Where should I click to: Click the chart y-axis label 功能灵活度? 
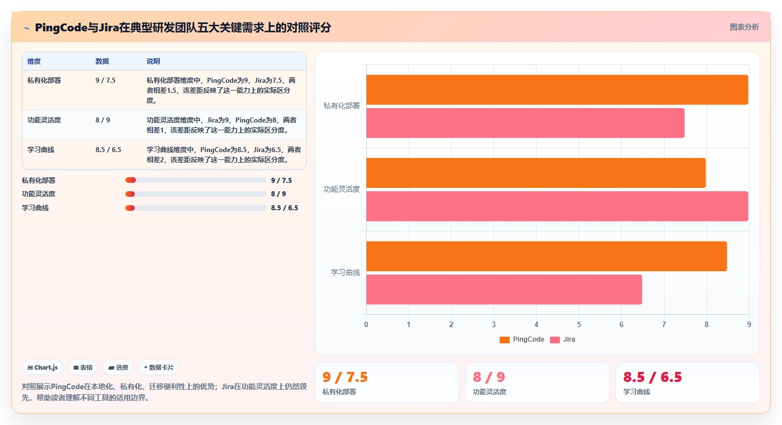click(342, 189)
